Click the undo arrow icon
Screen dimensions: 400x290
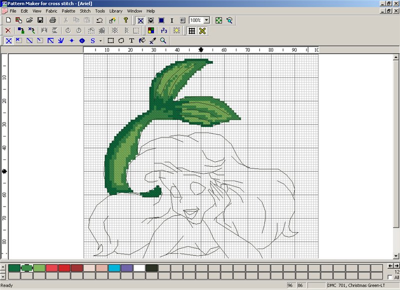pos(99,20)
